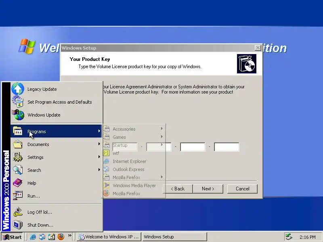
Task: Launch Outlook Express from quick launch bar
Action: click(42, 237)
